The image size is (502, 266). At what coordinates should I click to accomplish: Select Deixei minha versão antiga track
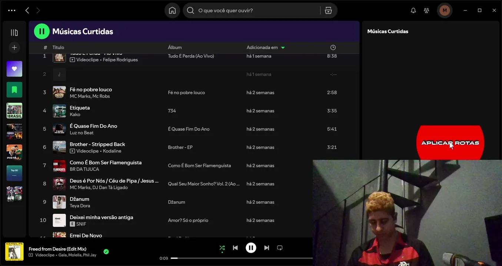pyautogui.click(x=102, y=217)
